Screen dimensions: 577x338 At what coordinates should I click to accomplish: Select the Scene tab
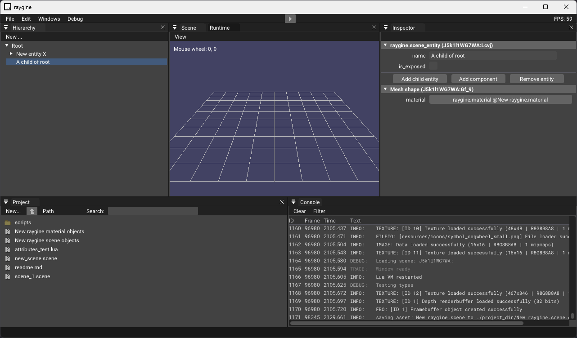pos(189,28)
